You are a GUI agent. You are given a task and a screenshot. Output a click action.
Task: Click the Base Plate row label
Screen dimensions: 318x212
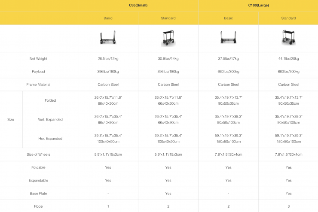coord(39,194)
